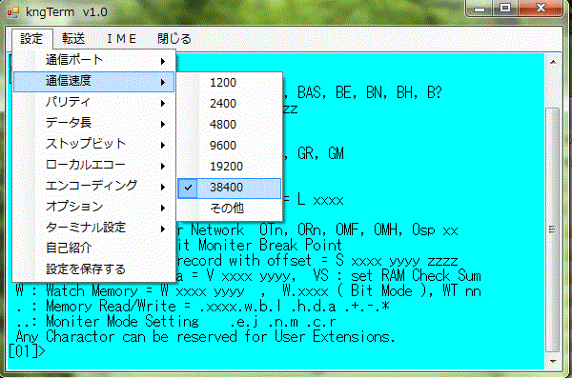Expand the ローカルエコー submenu
This screenshot has height=378, width=572.
[x=93, y=165]
